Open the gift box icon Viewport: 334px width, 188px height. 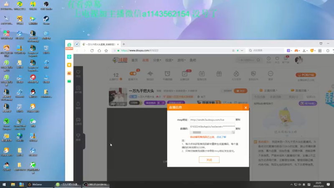click(x=219, y=74)
